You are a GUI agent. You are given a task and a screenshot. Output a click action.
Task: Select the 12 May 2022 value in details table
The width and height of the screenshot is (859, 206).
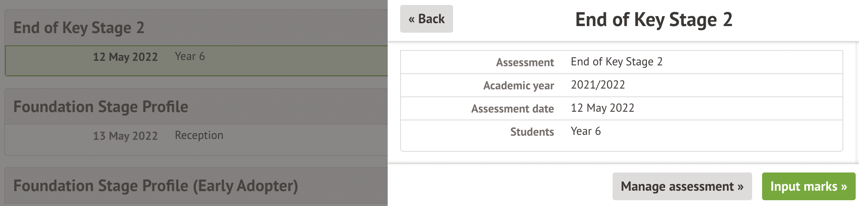click(602, 108)
